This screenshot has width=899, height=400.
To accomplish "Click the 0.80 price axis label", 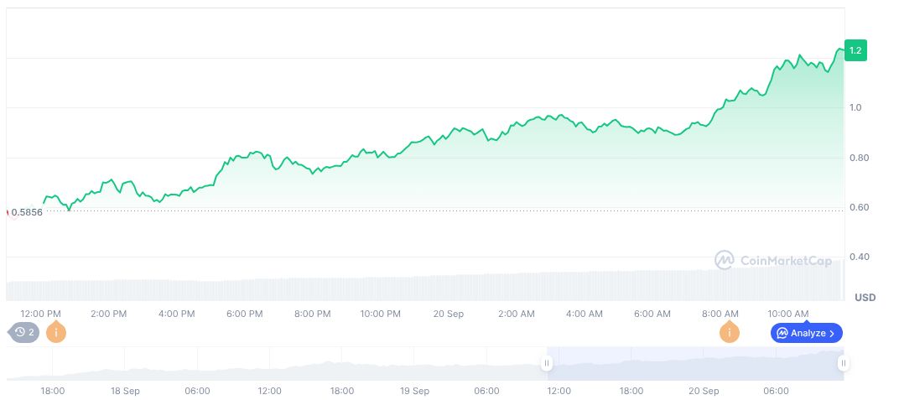I will coord(860,158).
